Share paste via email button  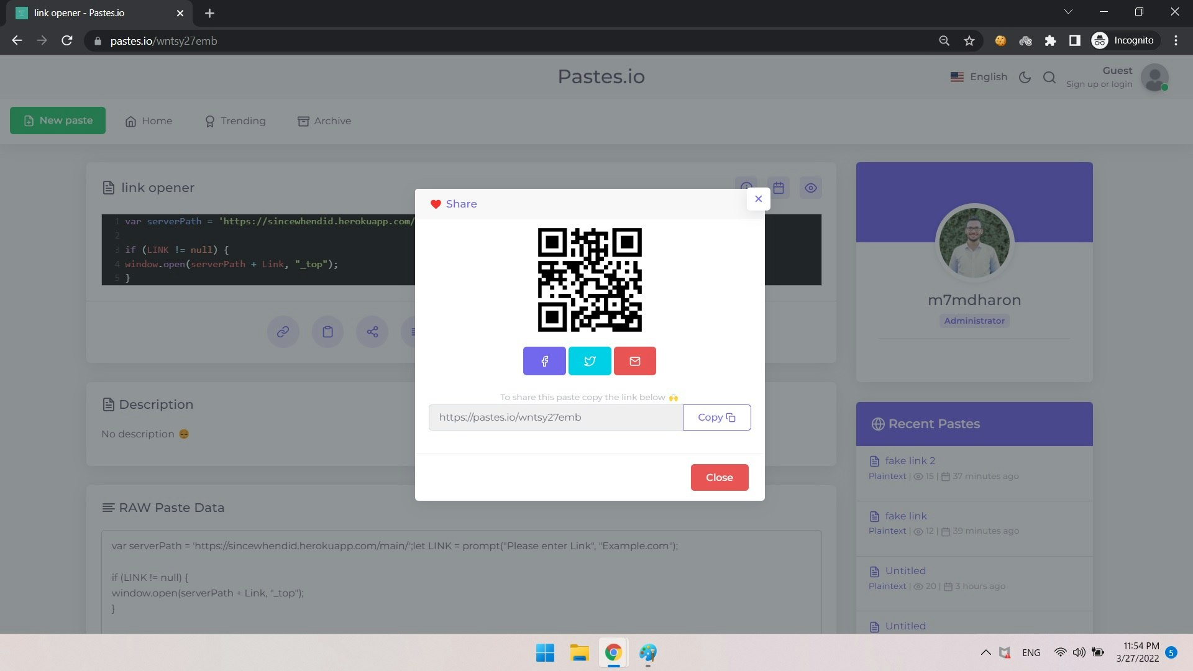(634, 361)
